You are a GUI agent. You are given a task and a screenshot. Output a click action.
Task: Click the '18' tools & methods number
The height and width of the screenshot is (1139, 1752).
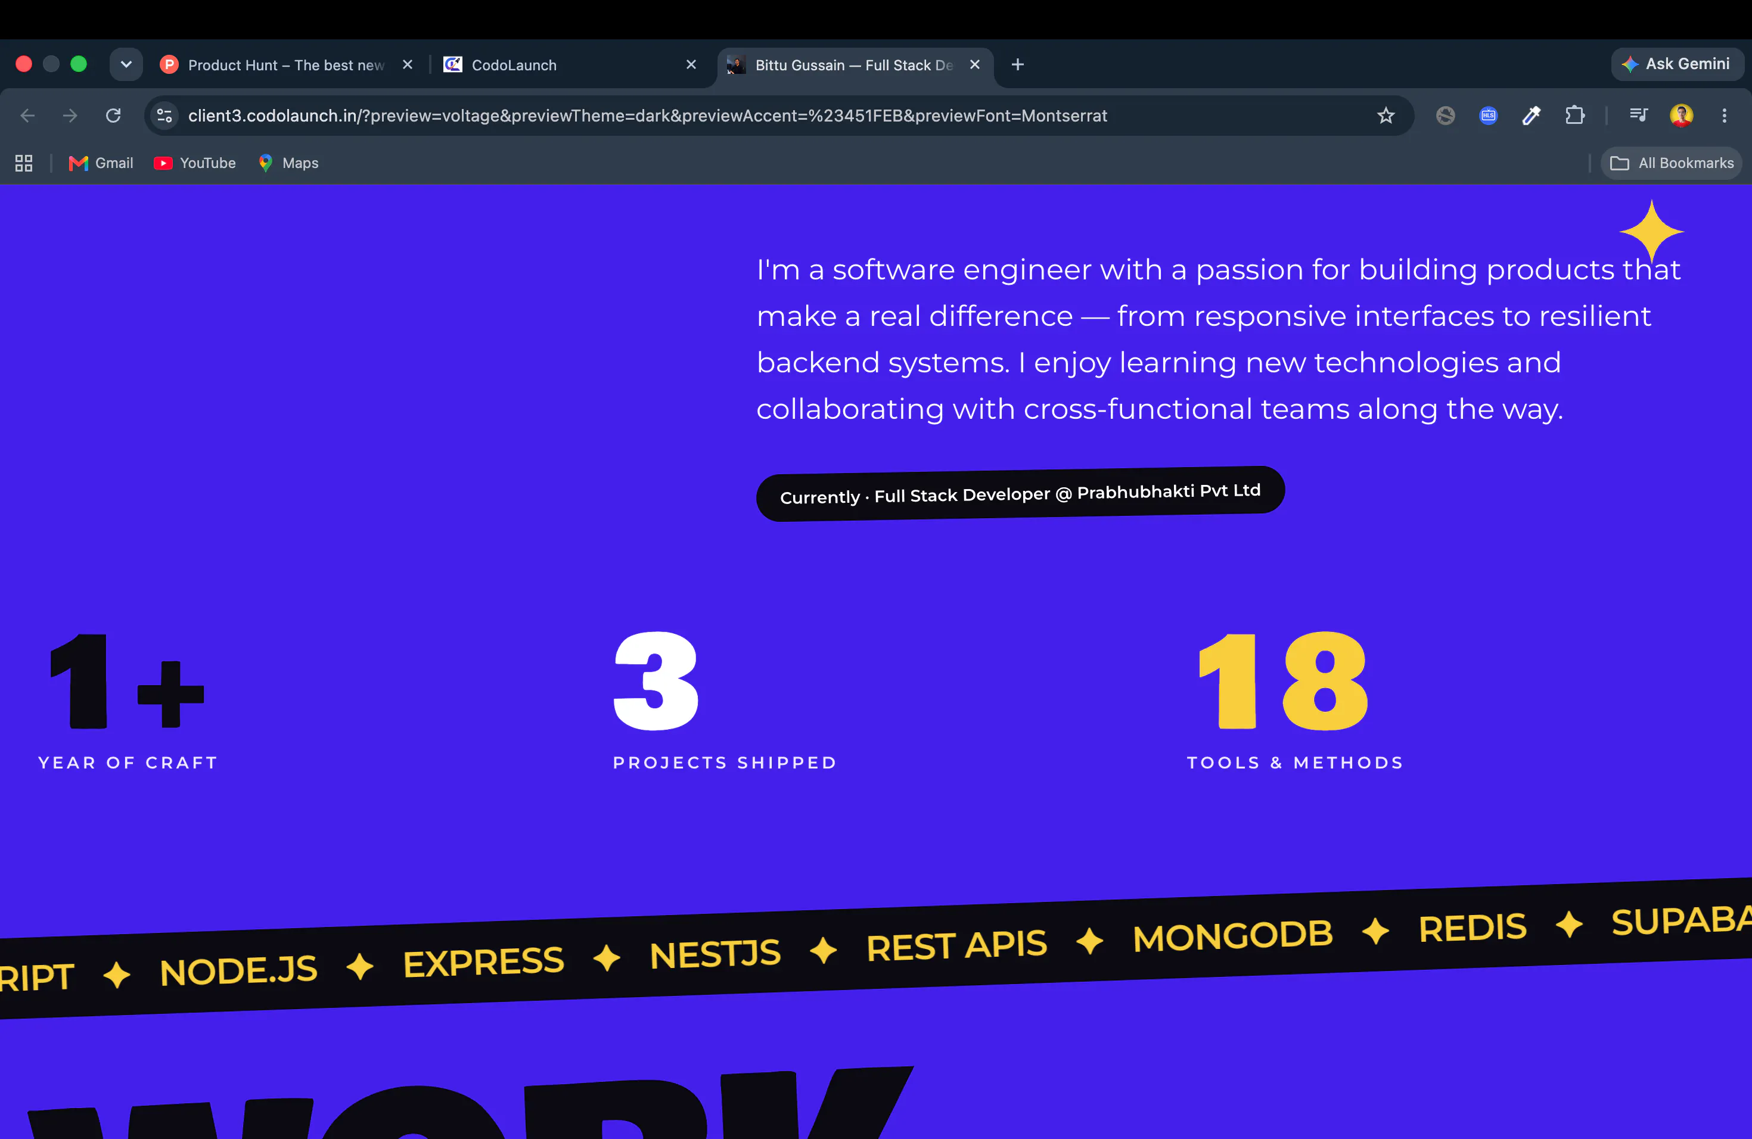click(x=1283, y=681)
